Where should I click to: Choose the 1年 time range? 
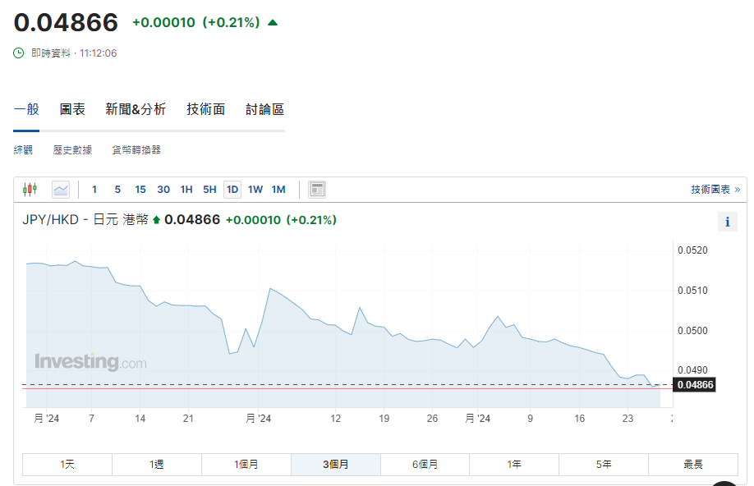[514, 465]
